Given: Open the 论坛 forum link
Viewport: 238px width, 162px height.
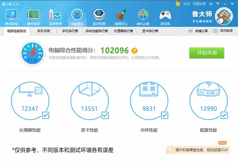Looking at the screenshot, I should point(186,4).
